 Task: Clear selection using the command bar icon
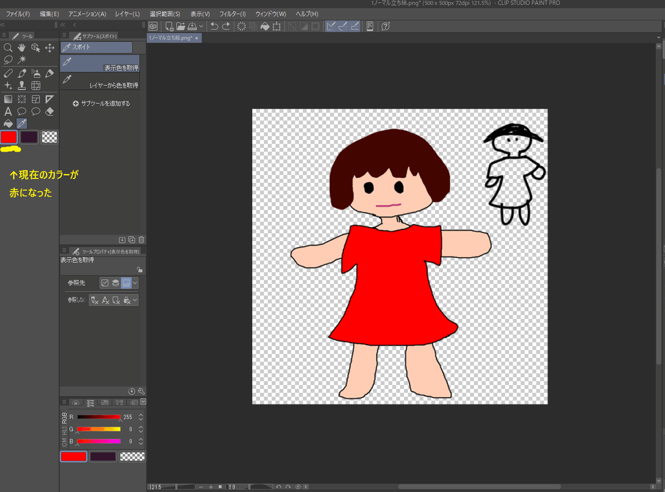click(242, 26)
